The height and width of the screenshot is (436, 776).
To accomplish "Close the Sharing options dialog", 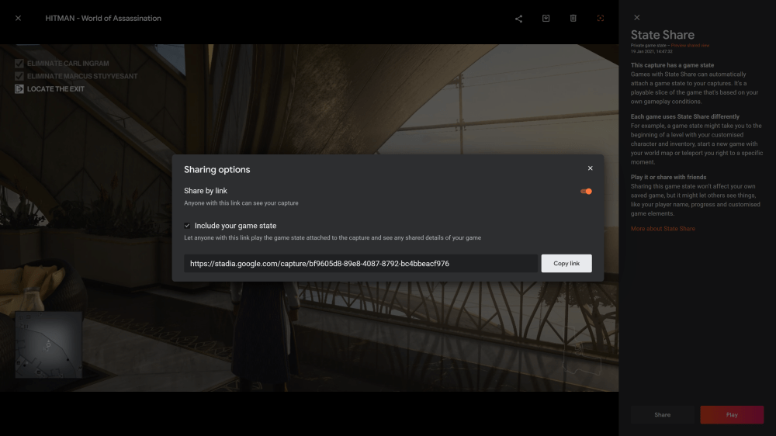I will 590,168.
